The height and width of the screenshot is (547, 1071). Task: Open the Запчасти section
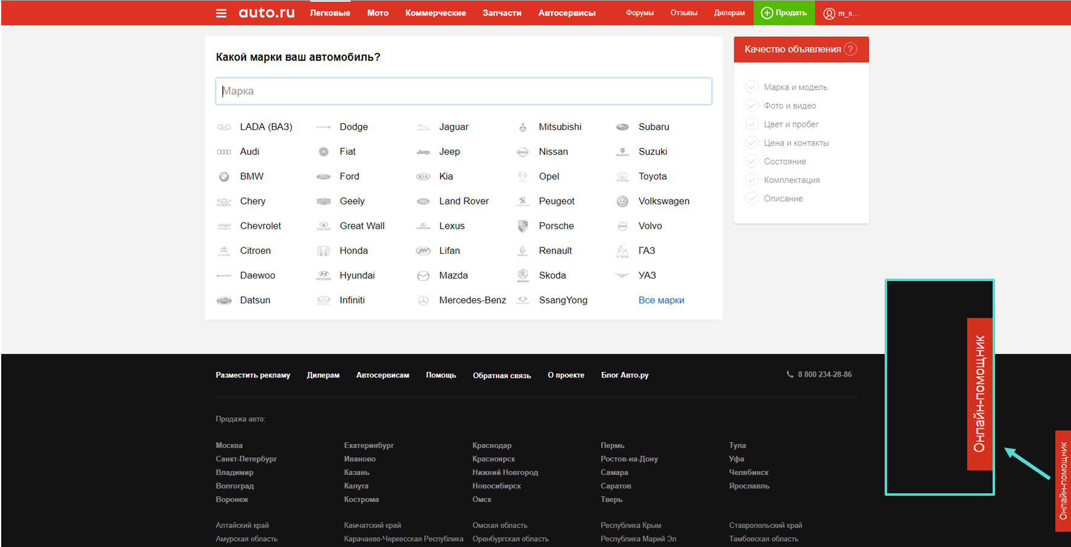coord(502,13)
